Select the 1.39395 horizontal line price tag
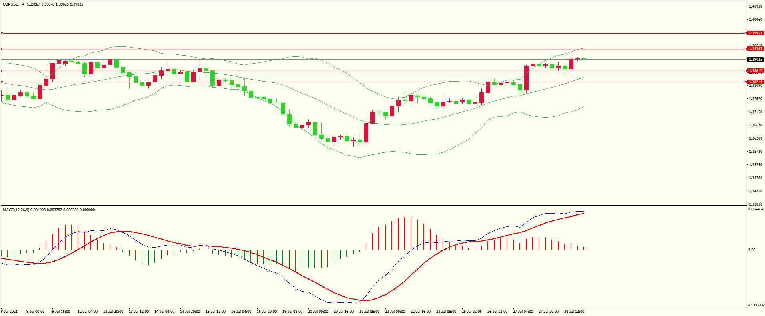 (755, 49)
